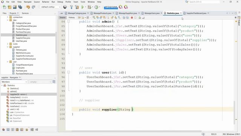241x136 pixels.
Task: Click the Profile Project toolbar icon
Action: click(x=96, y=7)
